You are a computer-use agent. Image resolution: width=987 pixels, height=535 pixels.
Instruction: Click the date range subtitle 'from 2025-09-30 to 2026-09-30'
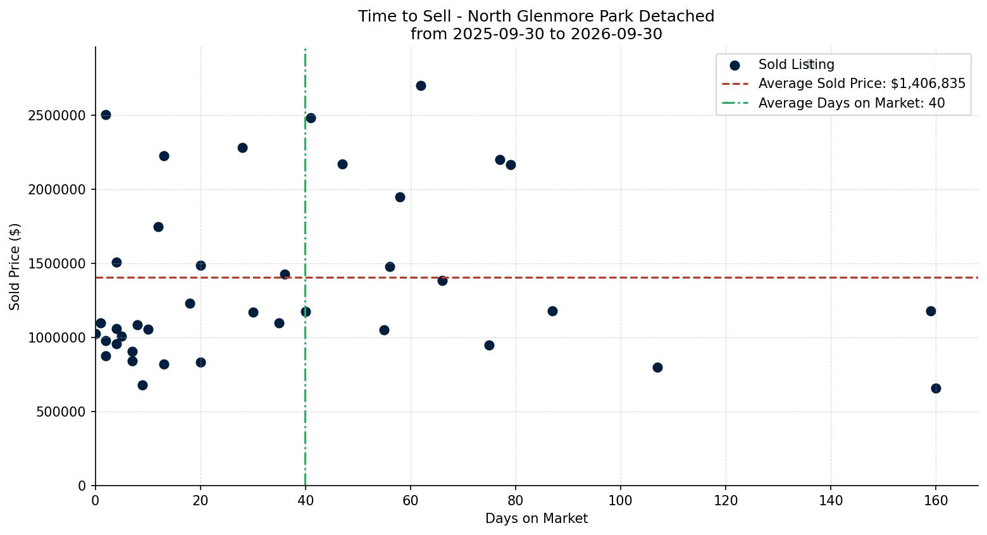coord(536,34)
